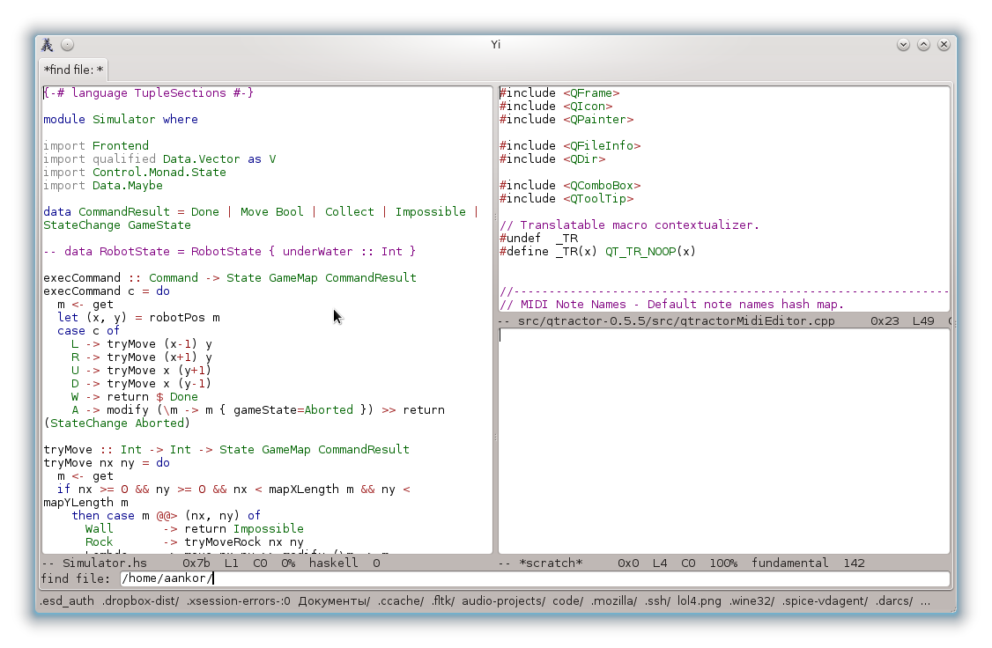992x648 pixels.
Task: Click the commented 'data RobotState' line
Action: (x=229, y=252)
